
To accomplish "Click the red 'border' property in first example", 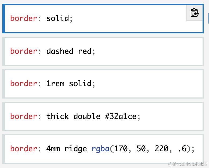I will pyautogui.click(x=24, y=18).
